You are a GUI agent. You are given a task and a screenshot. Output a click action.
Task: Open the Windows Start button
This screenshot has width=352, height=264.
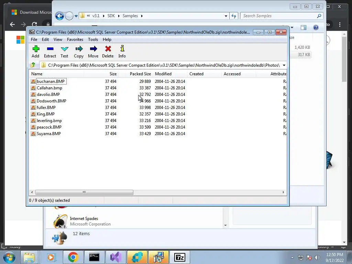click(x=9, y=257)
